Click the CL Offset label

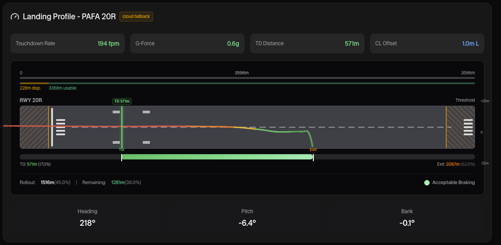(x=386, y=43)
